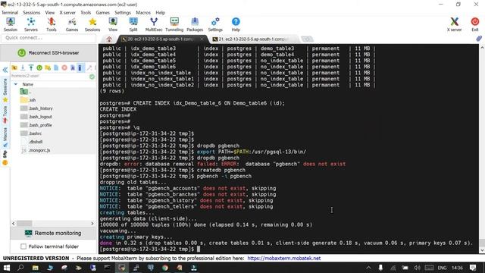Click the home tab icon before session tabs

point(109,39)
